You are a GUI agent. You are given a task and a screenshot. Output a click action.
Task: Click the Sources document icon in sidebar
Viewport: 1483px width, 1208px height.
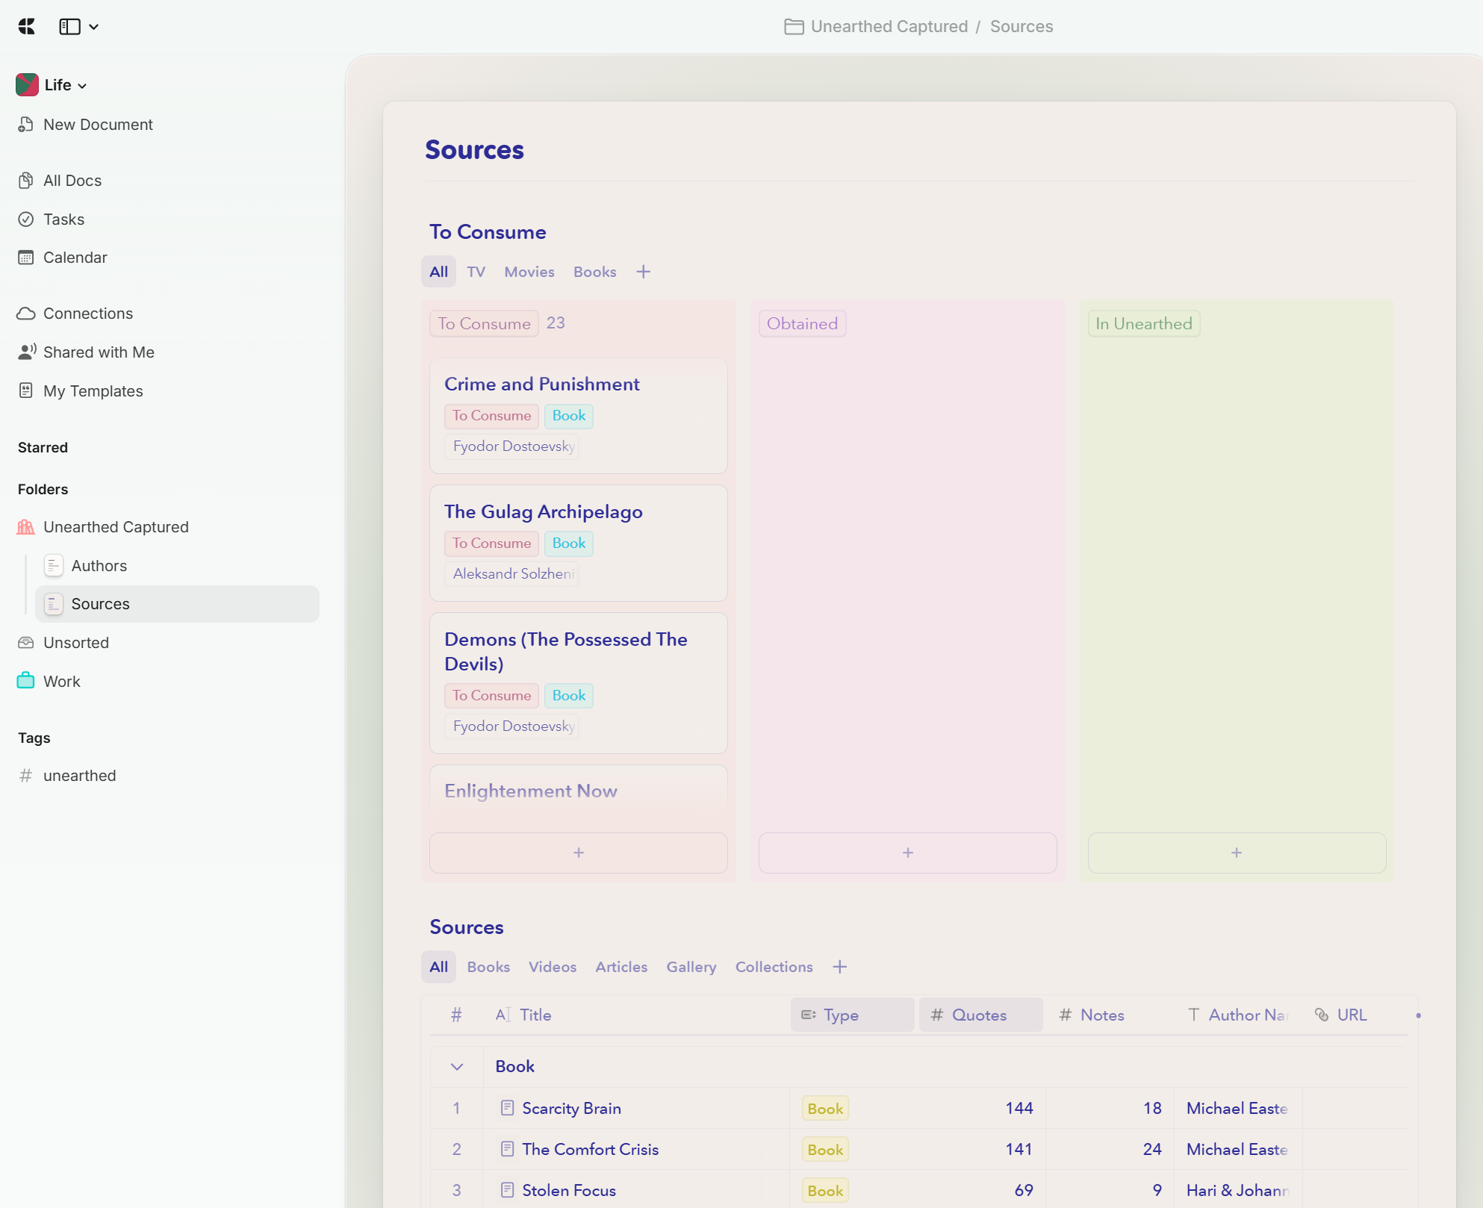coord(54,604)
